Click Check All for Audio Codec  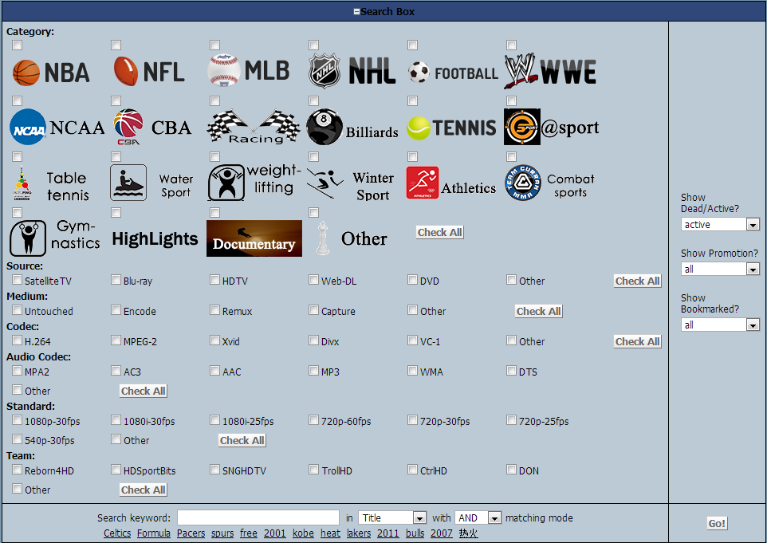[144, 391]
